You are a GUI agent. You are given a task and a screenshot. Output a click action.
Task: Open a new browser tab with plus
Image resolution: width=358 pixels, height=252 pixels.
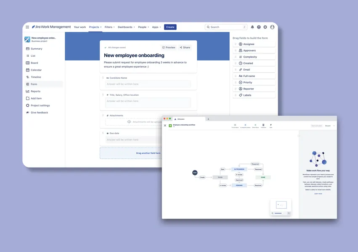[208, 119]
